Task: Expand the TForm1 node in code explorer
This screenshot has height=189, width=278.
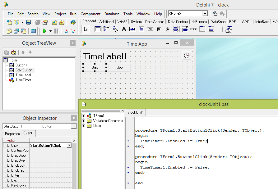Action: [x=83, y=116]
